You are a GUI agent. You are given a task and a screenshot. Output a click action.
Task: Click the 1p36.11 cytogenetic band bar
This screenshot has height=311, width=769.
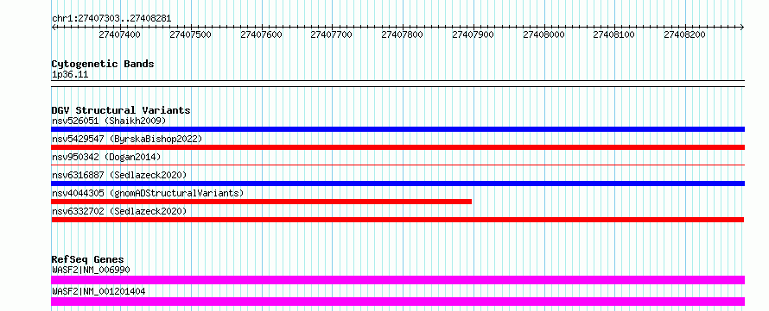click(x=398, y=84)
